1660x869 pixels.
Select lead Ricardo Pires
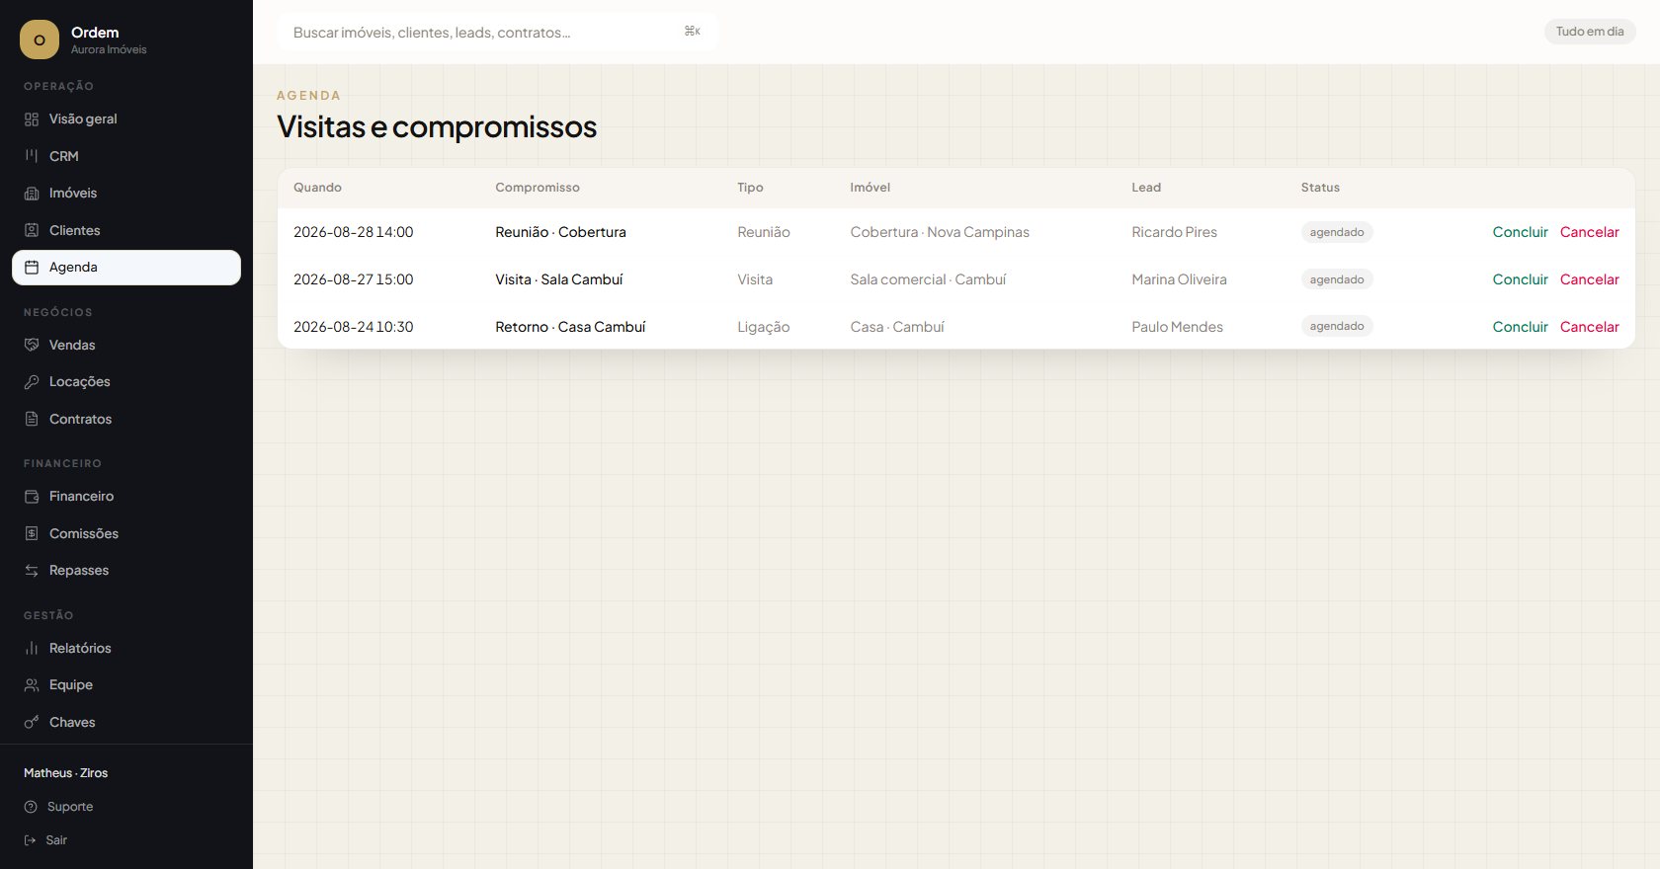coord(1174,232)
